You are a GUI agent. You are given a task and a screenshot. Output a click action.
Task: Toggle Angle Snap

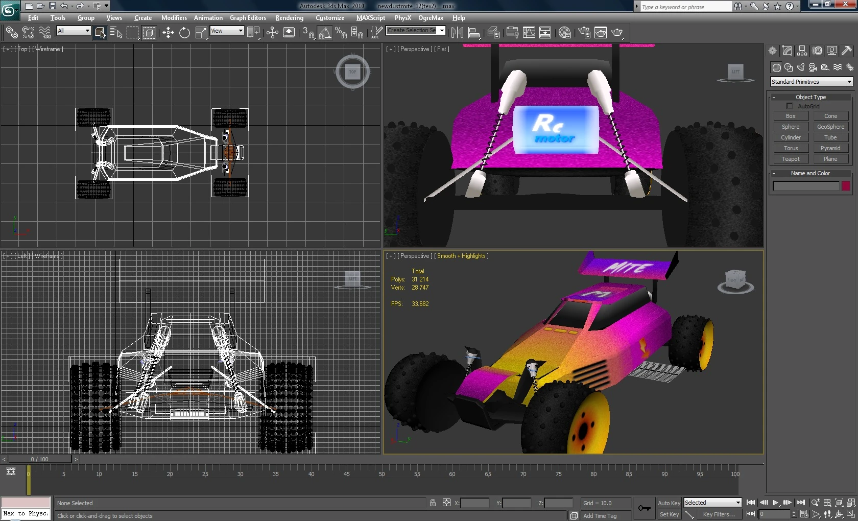pyautogui.click(x=325, y=33)
